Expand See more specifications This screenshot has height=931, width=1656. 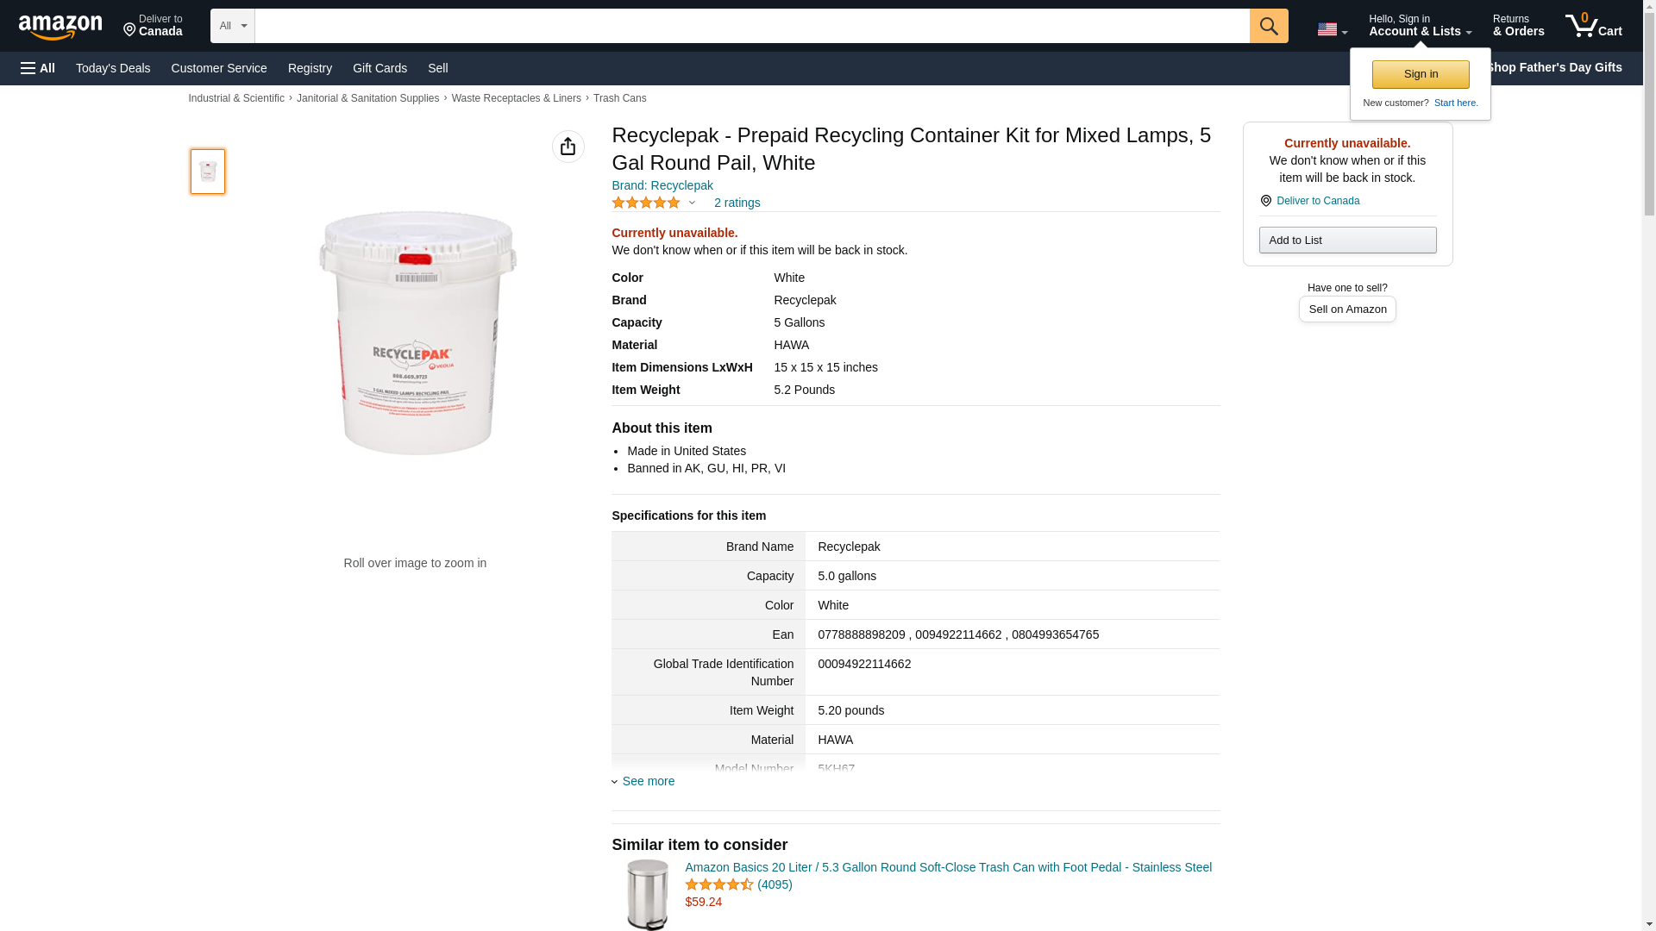[647, 781]
